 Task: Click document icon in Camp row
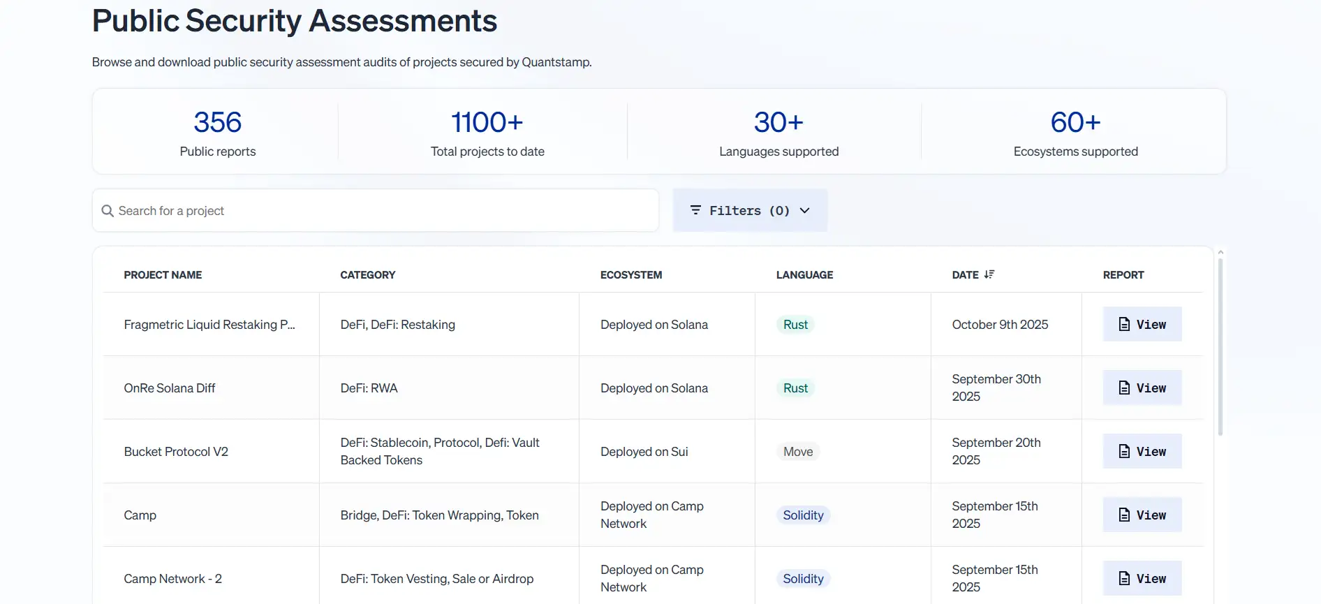point(1124,515)
